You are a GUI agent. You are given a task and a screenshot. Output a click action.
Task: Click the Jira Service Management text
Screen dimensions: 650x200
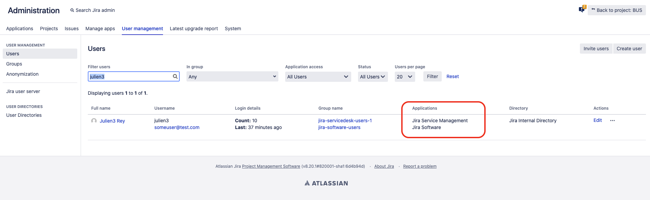pyautogui.click(x=440, y=121)
